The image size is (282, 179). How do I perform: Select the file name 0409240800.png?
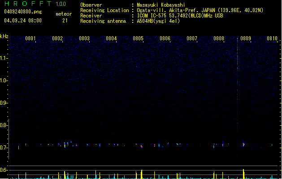point(23,12)
